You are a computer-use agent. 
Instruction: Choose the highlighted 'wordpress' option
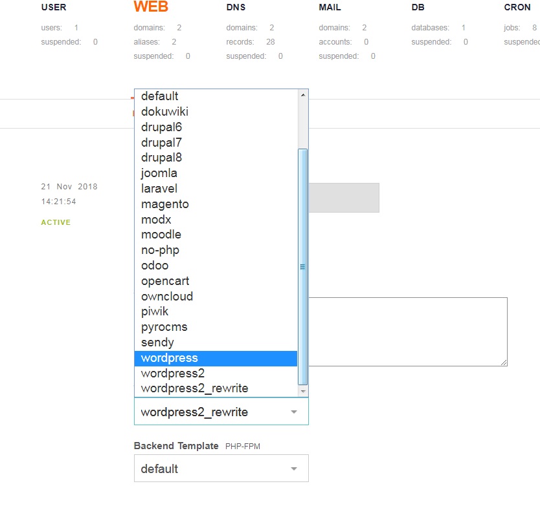pos(216,358)
